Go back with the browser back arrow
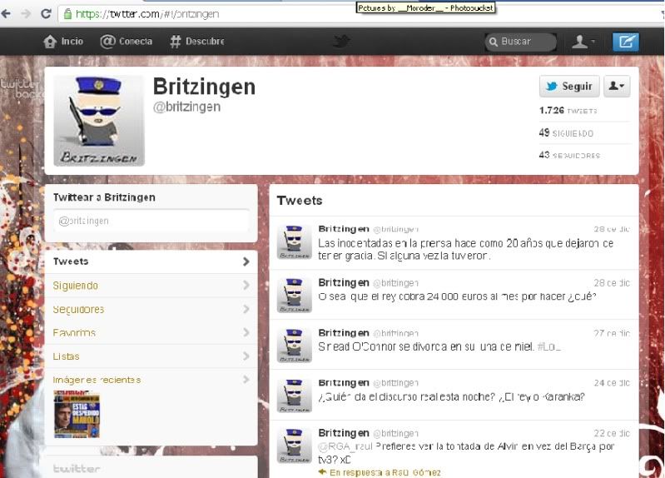The image size is (665, 478). 6,13
